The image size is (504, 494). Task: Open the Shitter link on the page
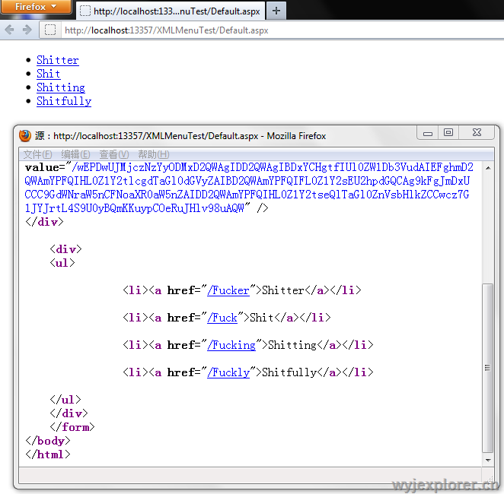[58, 60]
